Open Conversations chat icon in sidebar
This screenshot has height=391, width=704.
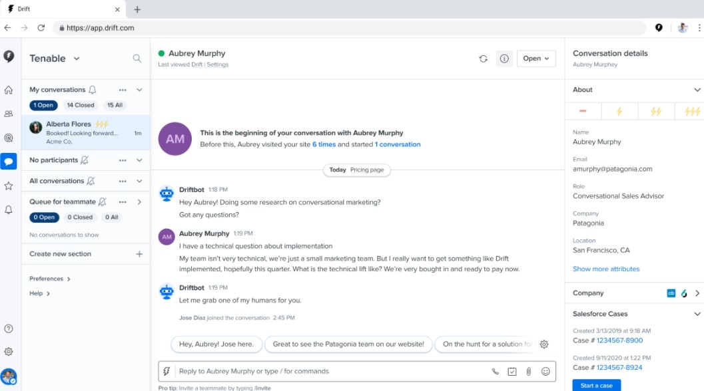9,162
